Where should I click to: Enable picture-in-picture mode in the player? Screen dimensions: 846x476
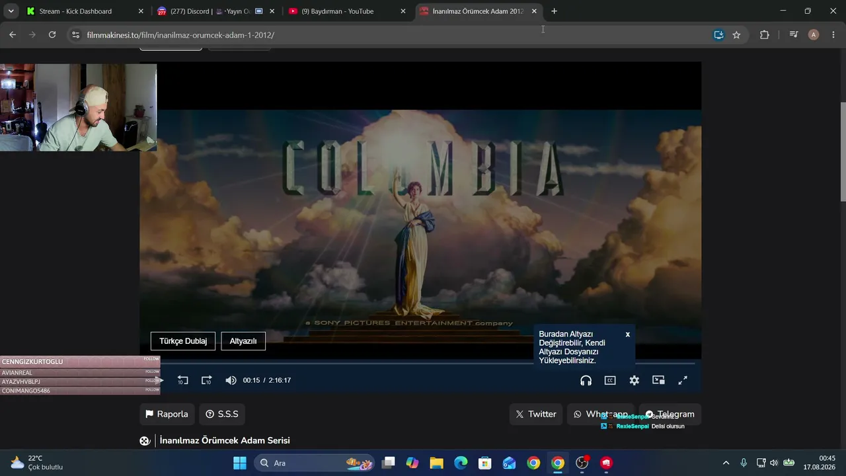click(658, 380)
